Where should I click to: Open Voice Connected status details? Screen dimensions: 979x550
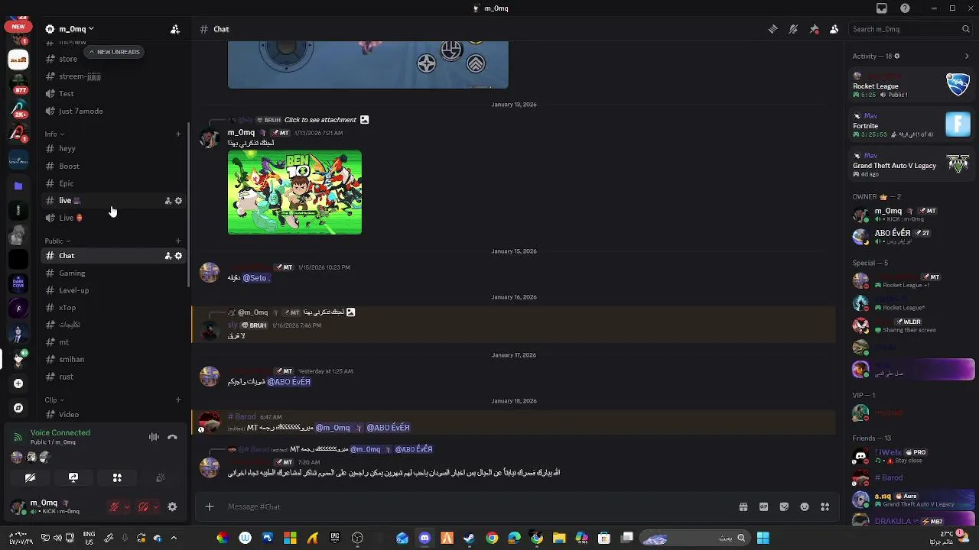[x=60, y=432]
